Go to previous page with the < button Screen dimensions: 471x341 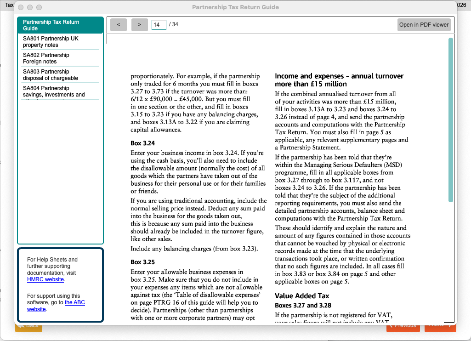pos(119,25)
